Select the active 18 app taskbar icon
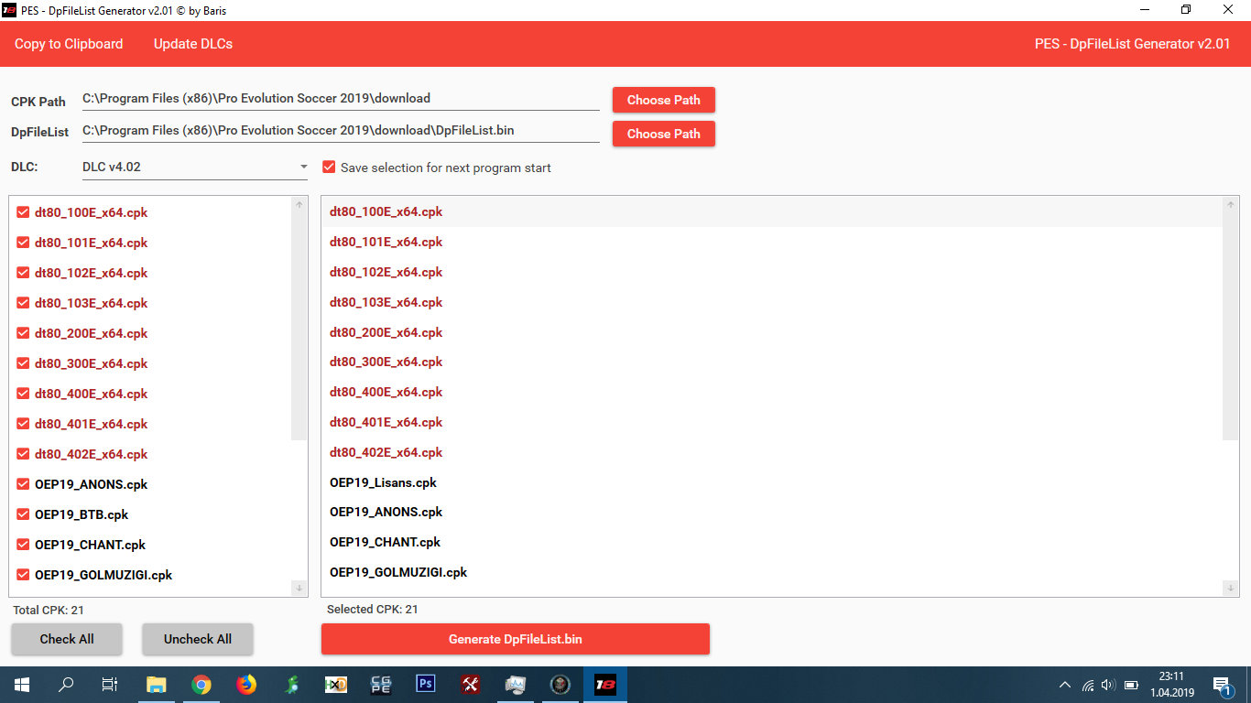 point(605,684)
